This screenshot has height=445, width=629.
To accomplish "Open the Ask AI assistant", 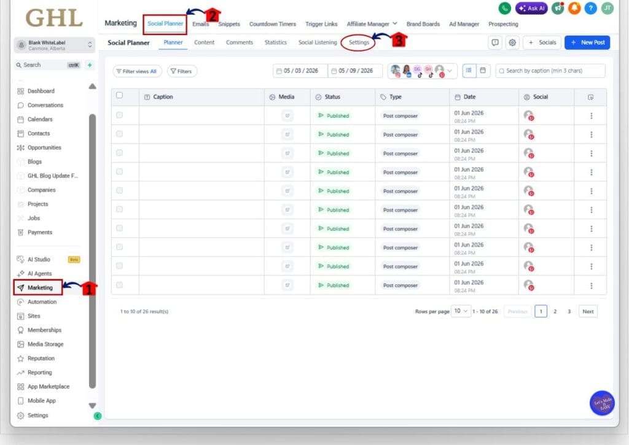I will [x=531, y=8].
